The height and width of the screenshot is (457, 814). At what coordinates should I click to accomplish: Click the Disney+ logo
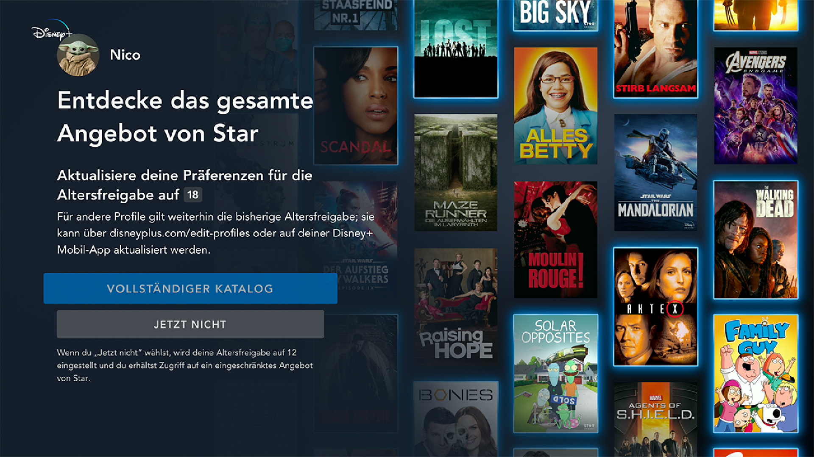point(52,30)
